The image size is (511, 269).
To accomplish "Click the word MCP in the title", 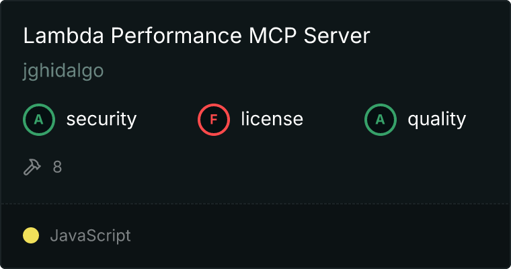I will coord(273,36).
